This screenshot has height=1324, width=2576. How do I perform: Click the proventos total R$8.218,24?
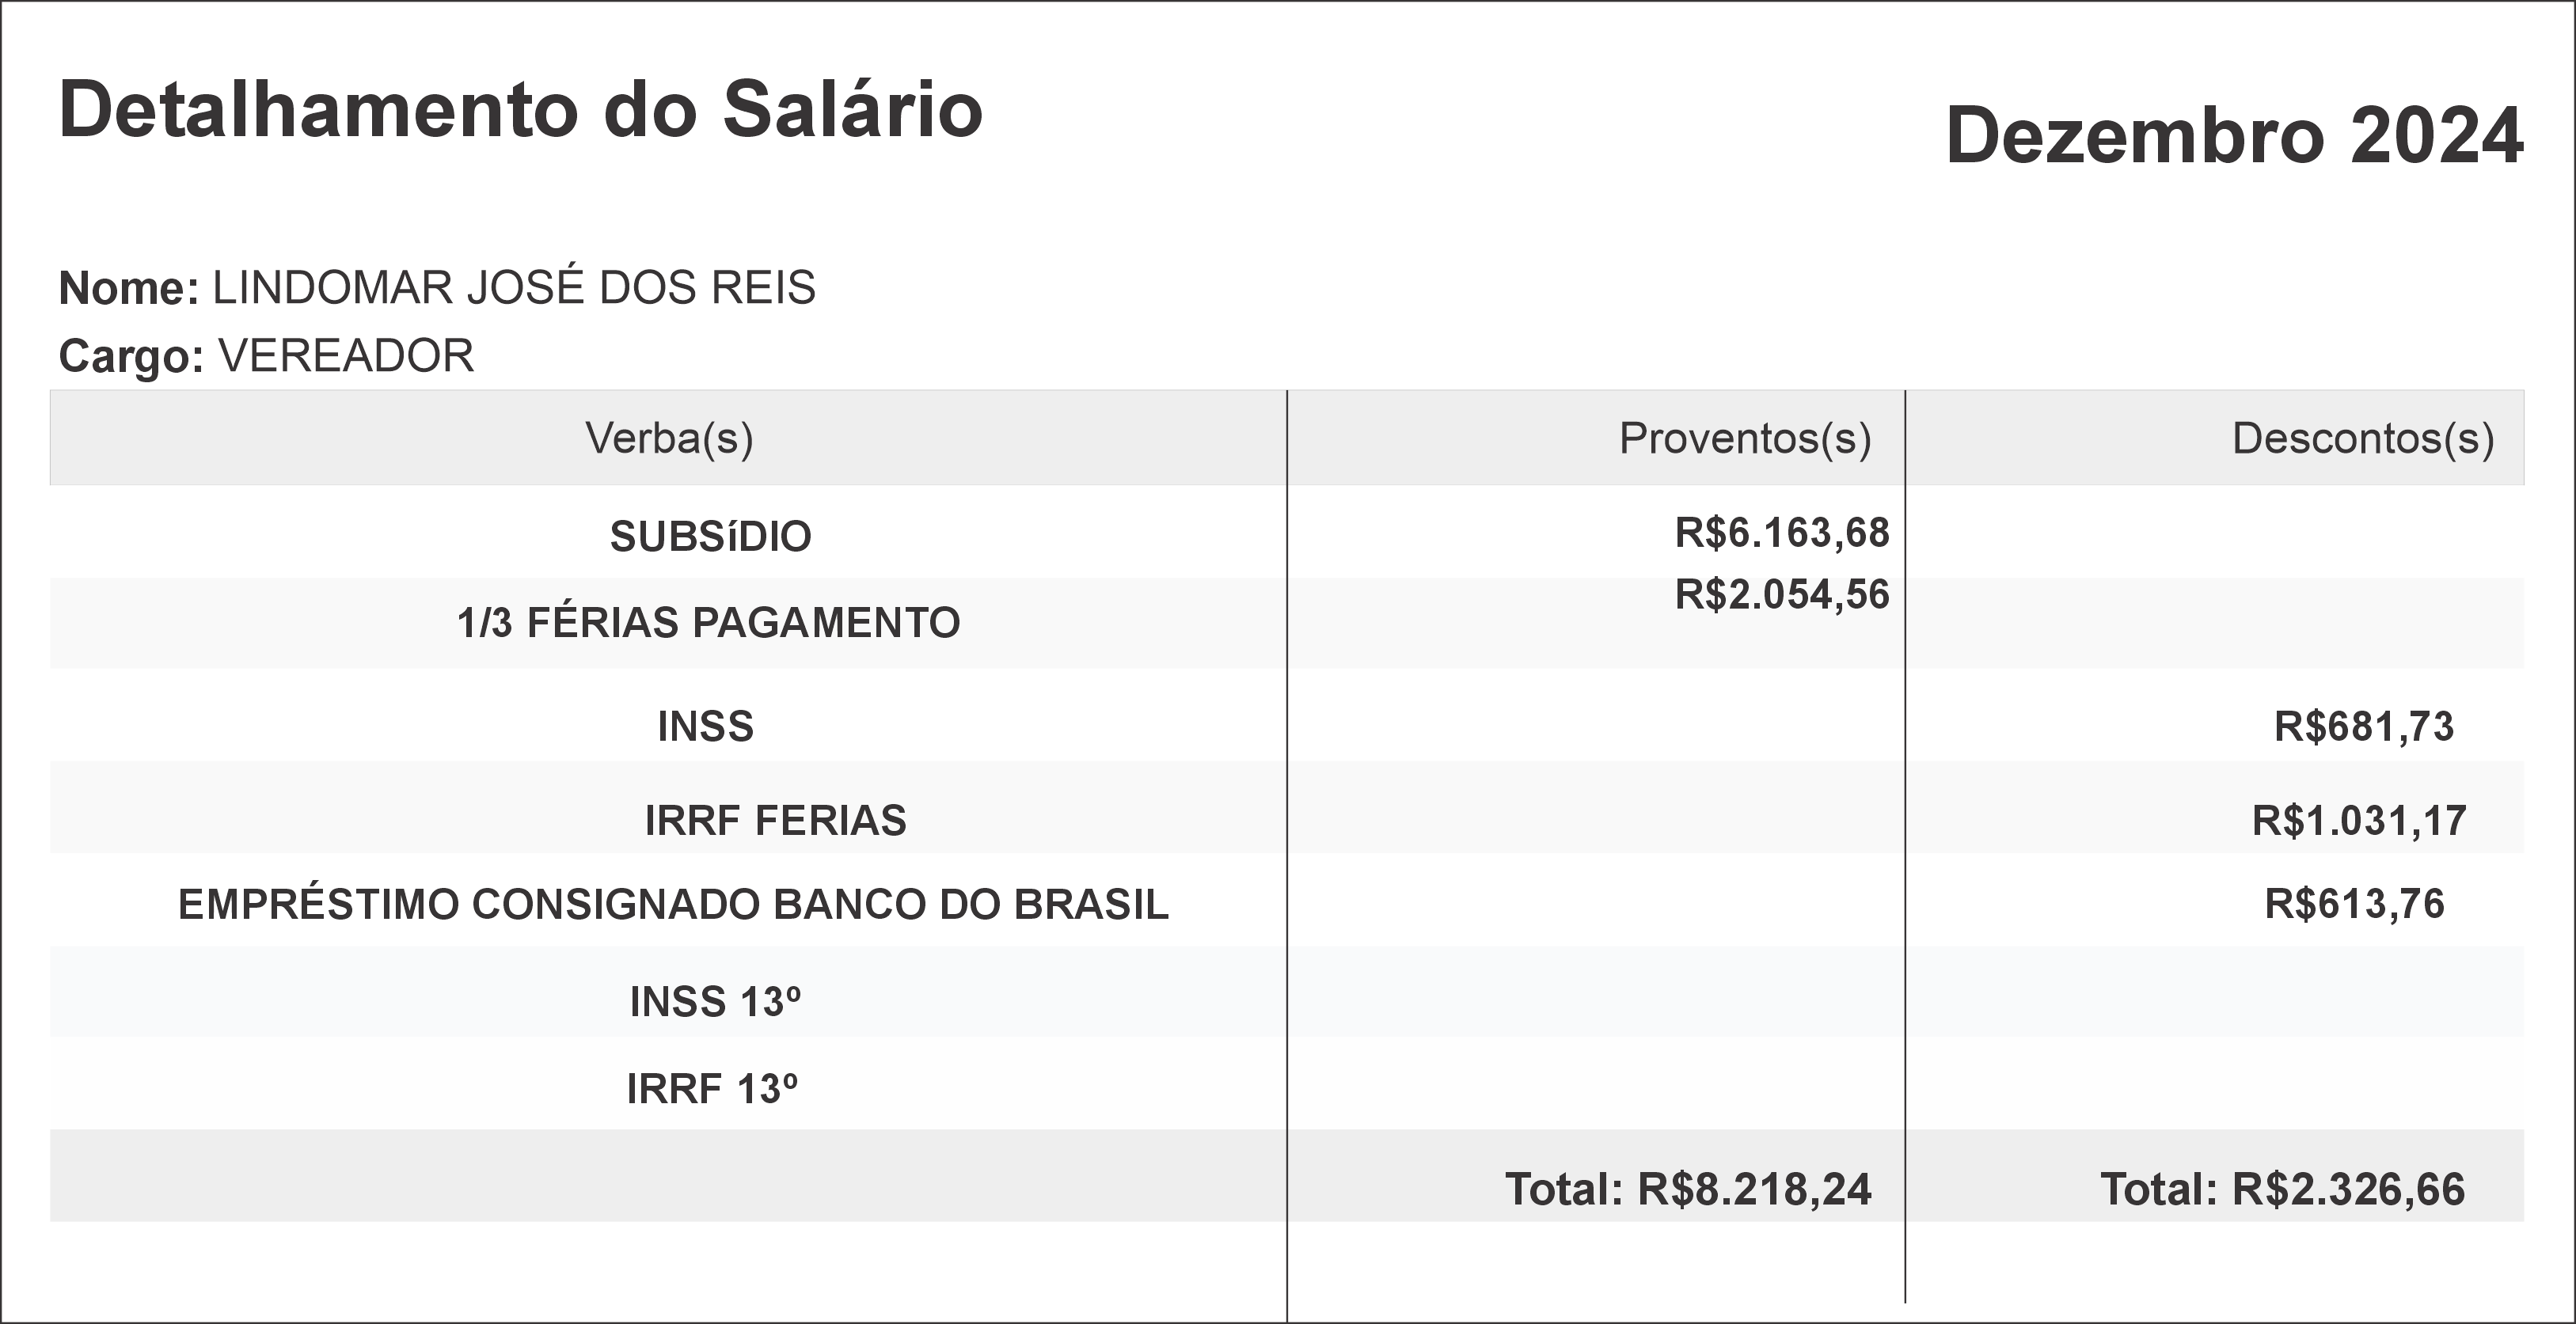1688,1189
